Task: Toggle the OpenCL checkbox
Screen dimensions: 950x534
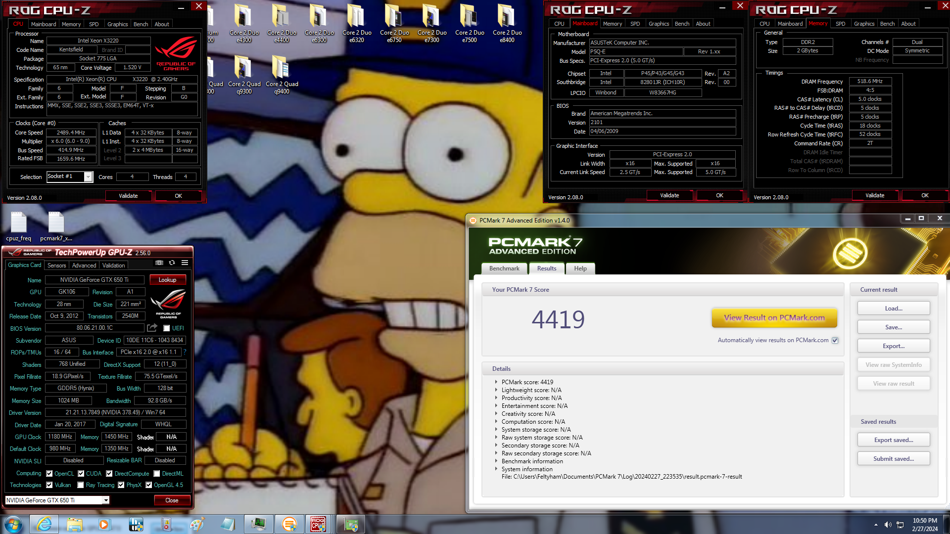Action: [x=49, y=473]
